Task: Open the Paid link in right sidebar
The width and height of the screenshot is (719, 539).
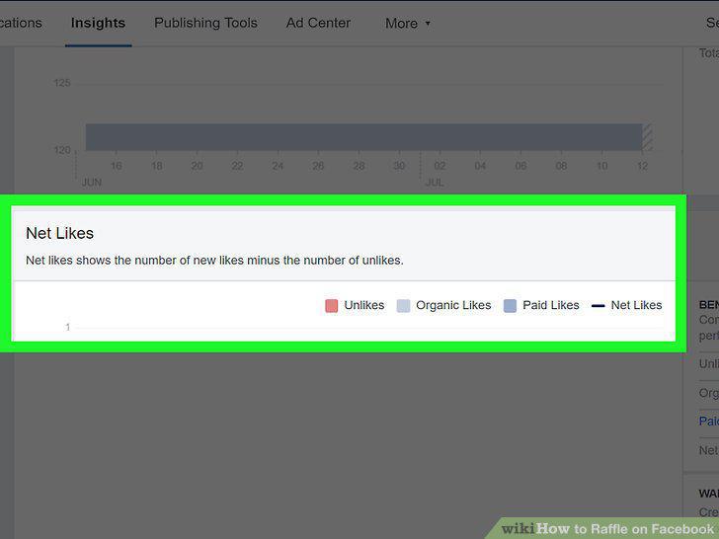Action: pyautogui.click(x=709, y=422)
